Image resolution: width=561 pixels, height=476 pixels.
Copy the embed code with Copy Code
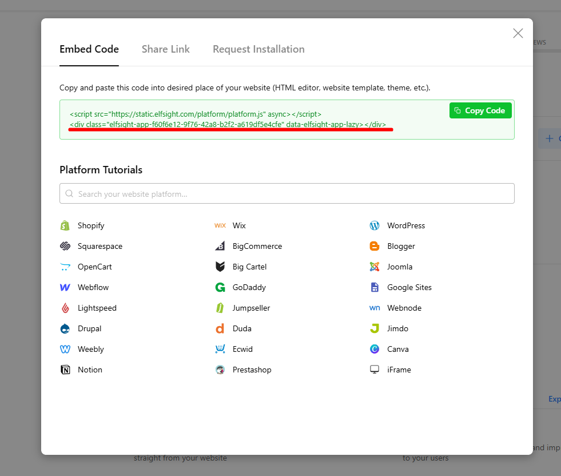click(x=480, y=110)
